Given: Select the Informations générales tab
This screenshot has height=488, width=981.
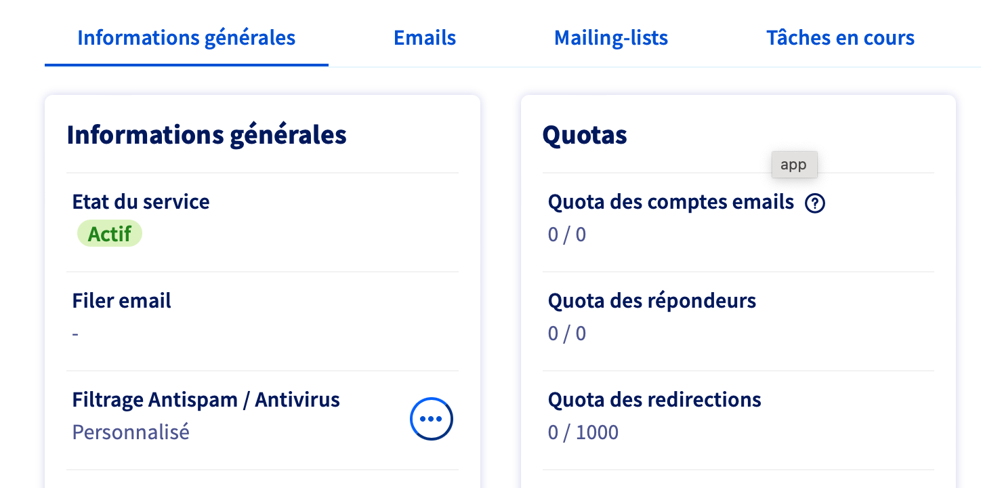Looking at the screenshot, I should click(186, 37).
